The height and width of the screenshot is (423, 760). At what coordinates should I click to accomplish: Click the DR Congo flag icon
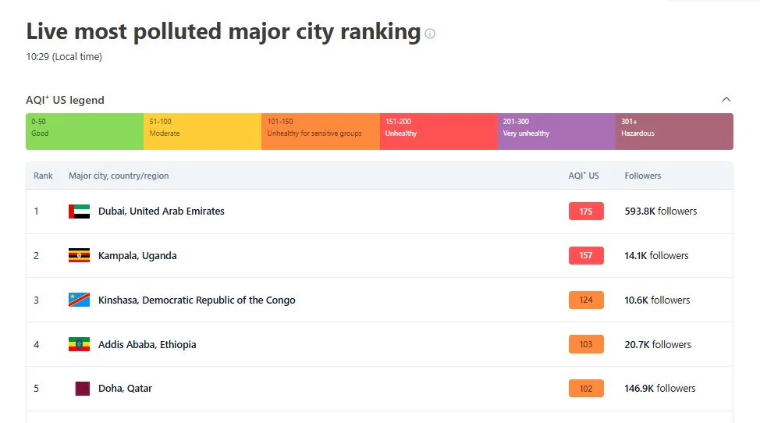79,300
